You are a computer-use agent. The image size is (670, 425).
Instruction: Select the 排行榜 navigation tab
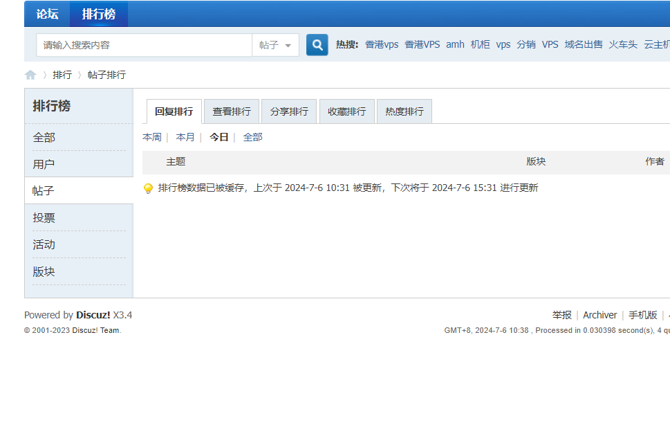(x=99, y=14)
